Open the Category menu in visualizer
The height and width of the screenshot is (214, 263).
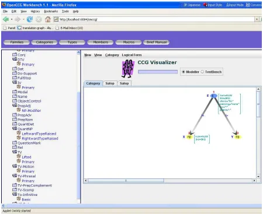112,55
